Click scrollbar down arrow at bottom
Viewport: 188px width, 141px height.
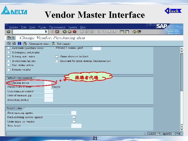tap(182, 130)
